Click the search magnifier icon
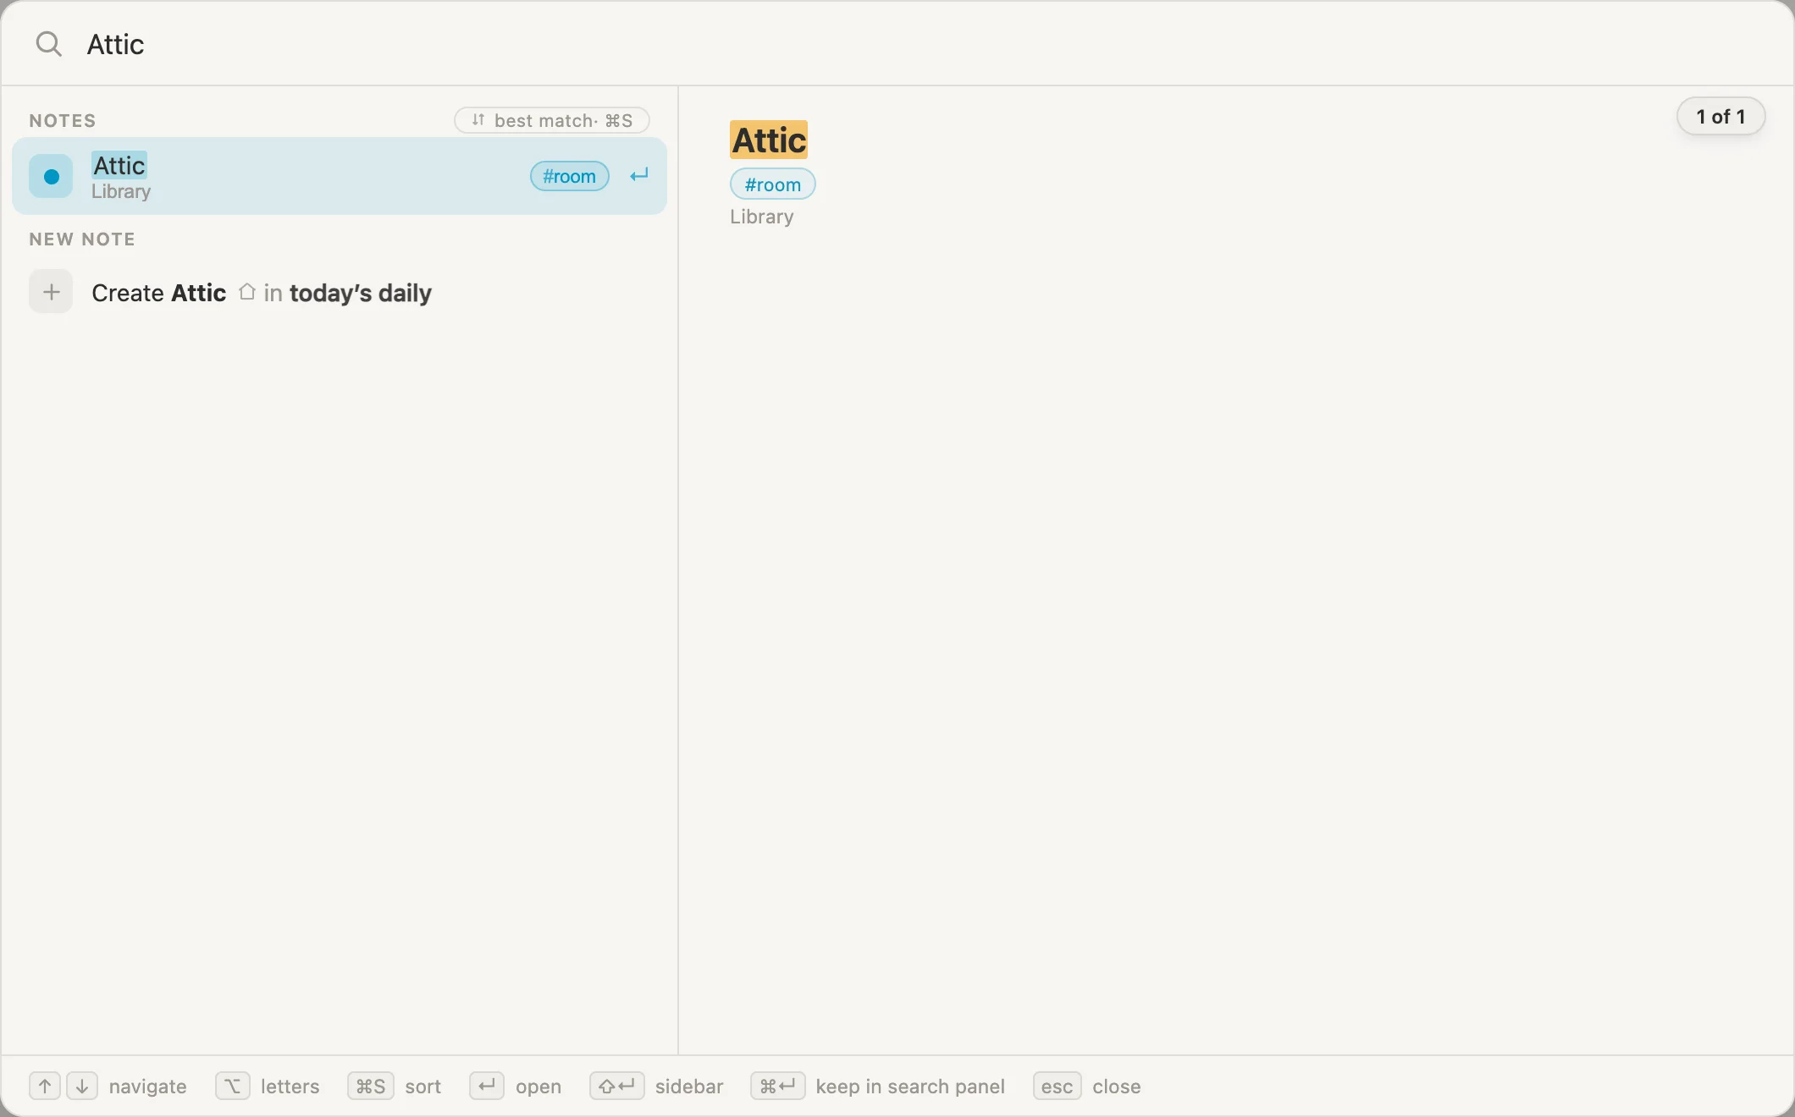 49,44
